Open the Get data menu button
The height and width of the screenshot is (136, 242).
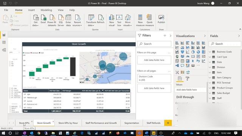tap(36, 20)
